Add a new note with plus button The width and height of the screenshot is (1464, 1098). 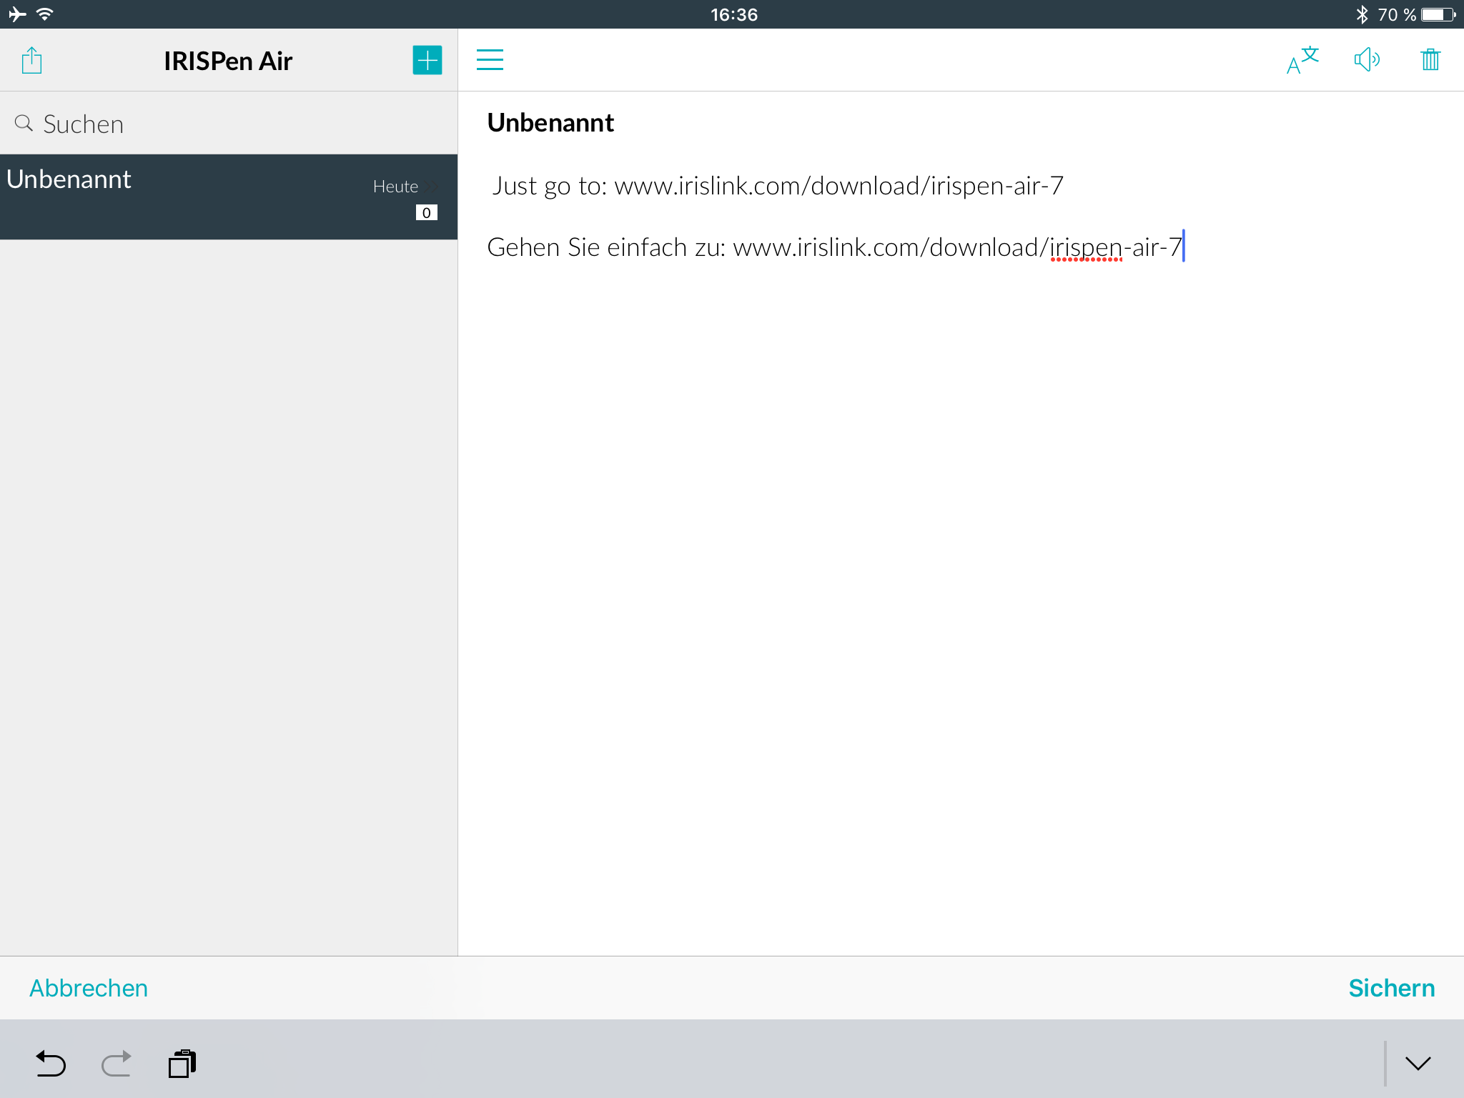coord(427,60)
